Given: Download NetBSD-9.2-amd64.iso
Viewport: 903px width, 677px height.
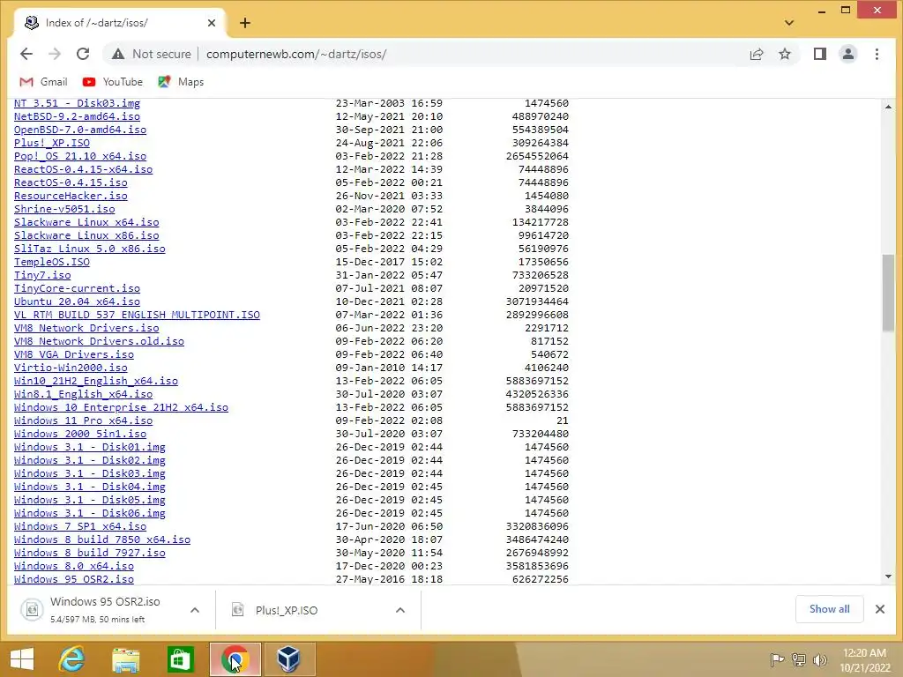Looking at the screenshot, I should 78,116.
